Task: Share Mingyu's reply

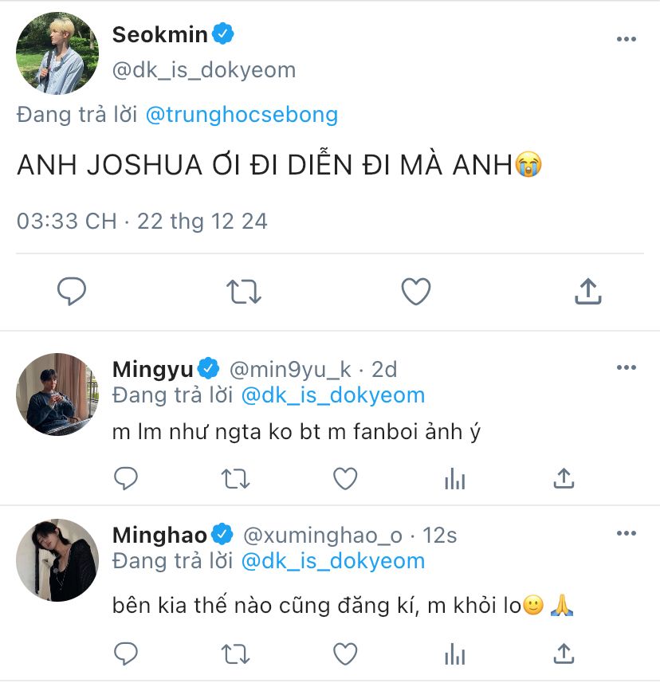Action: click(564, 478)
